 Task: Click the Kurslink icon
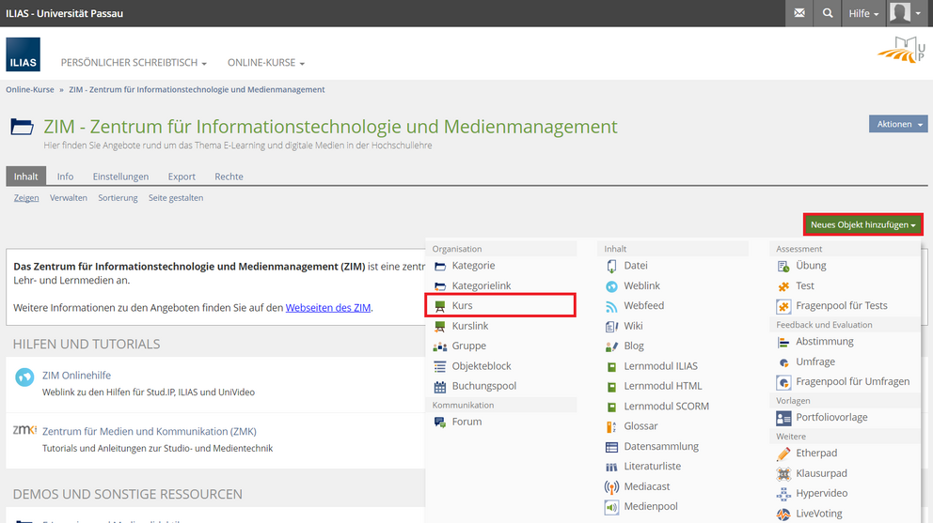(440, 326)
